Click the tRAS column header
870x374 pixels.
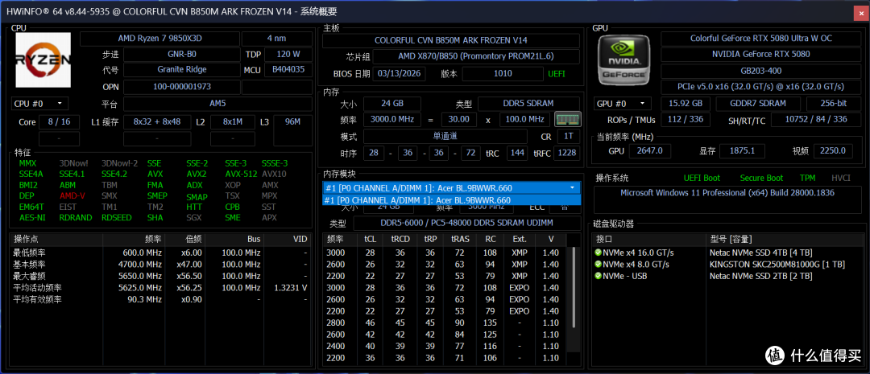[460, 240]
